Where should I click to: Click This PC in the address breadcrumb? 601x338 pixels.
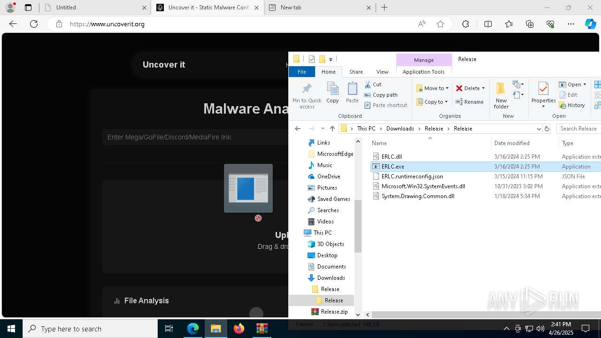coord(366,129)
